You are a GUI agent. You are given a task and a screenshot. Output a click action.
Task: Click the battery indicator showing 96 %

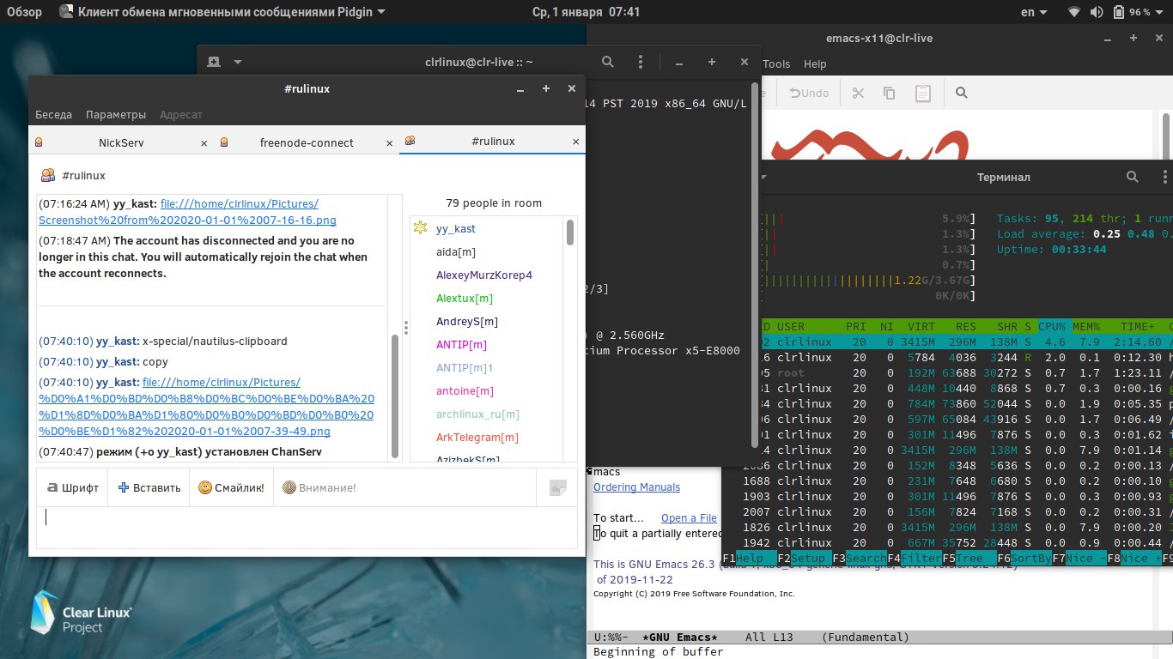pos(1132,12)
